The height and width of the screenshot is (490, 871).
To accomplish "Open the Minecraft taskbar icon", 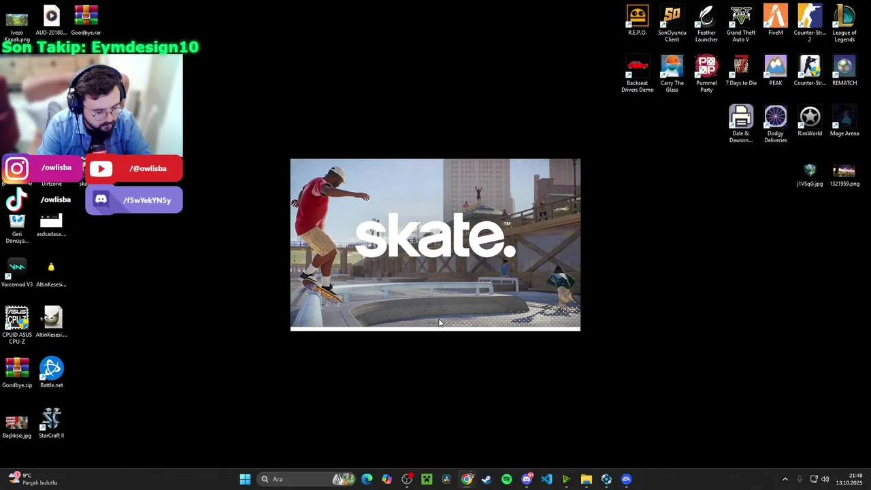I will pos(427,479).
